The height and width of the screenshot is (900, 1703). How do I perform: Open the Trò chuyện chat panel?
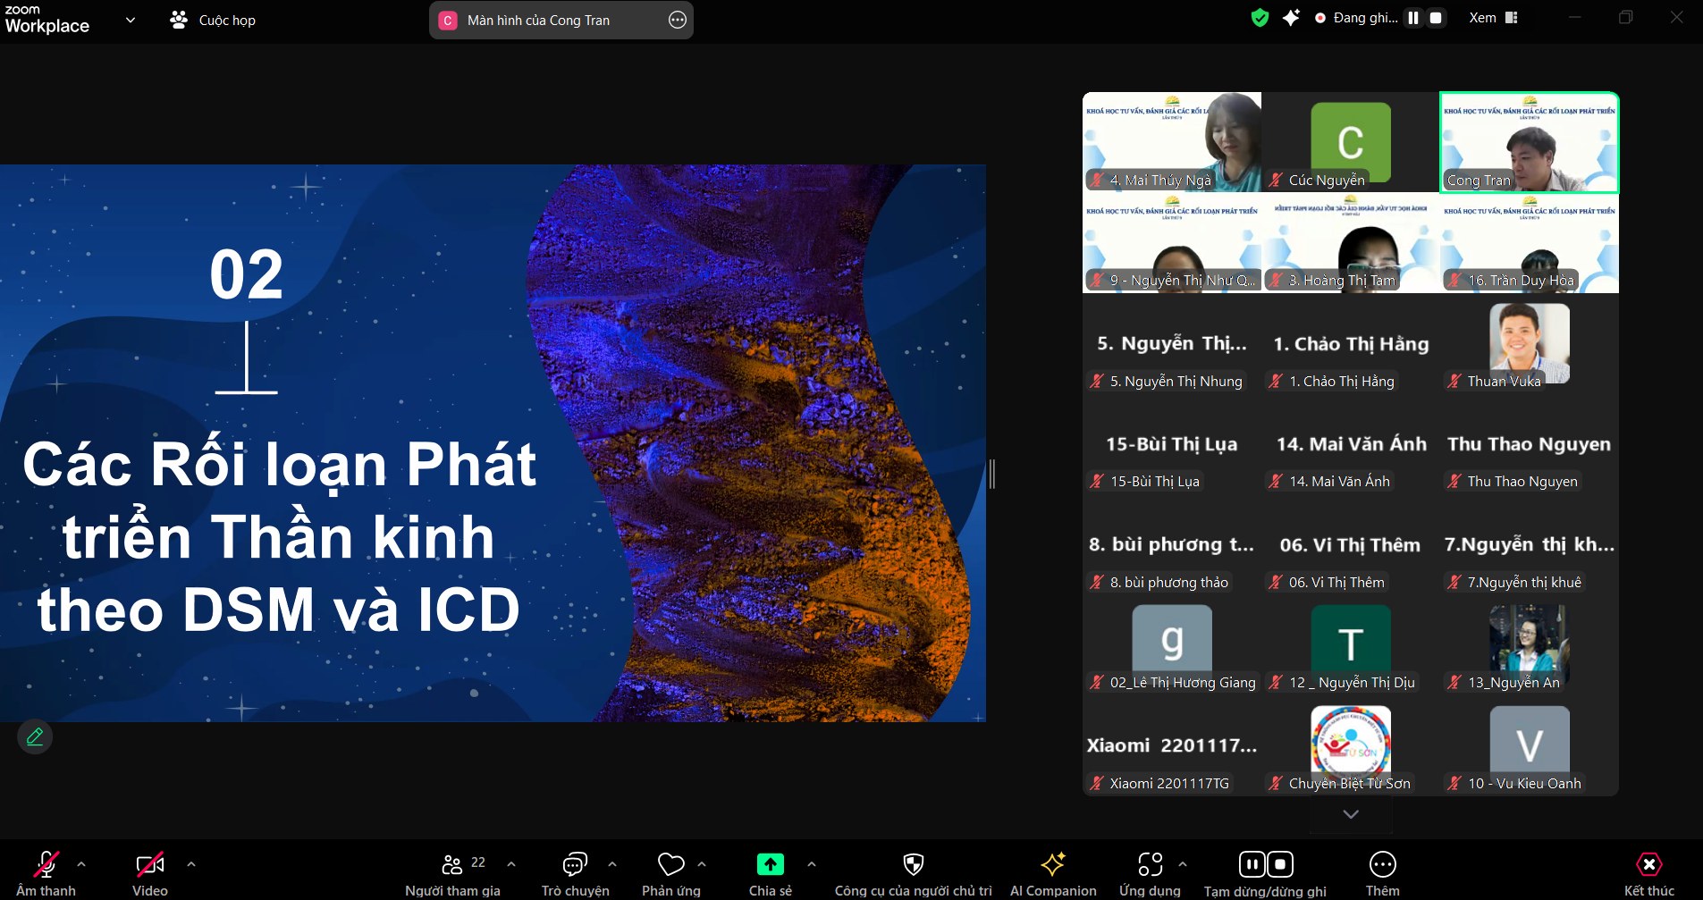[x=575, y=865]
